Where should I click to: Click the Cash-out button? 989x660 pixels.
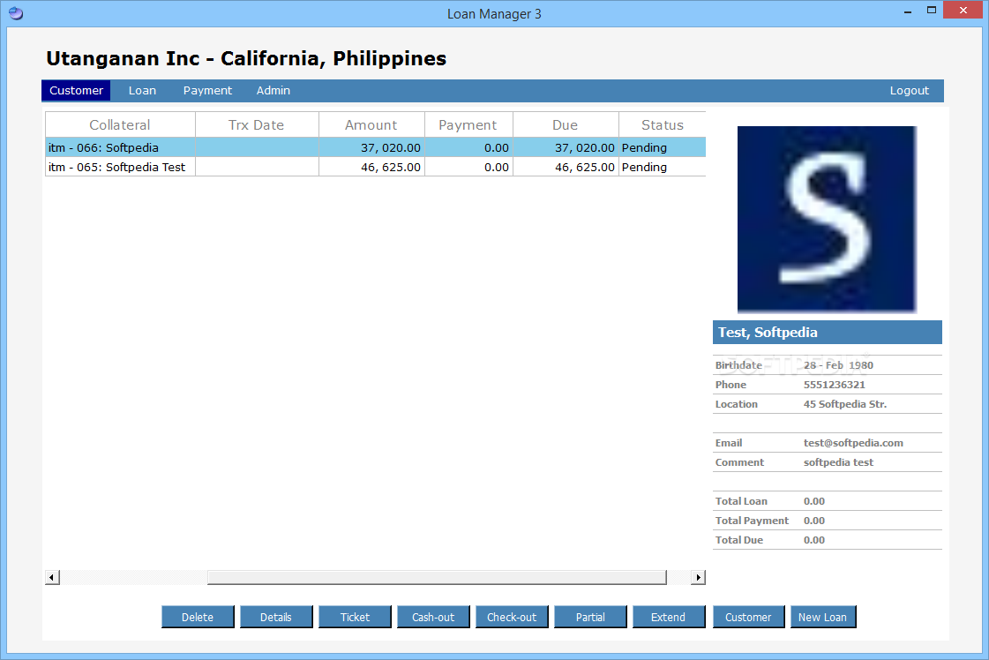pyautogui.click(x=433, y=617)
